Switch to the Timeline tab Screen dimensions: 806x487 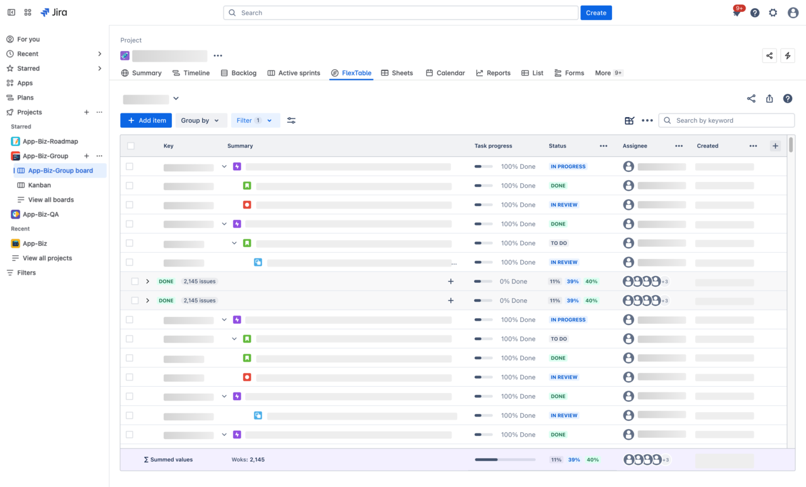click(191, 73)
